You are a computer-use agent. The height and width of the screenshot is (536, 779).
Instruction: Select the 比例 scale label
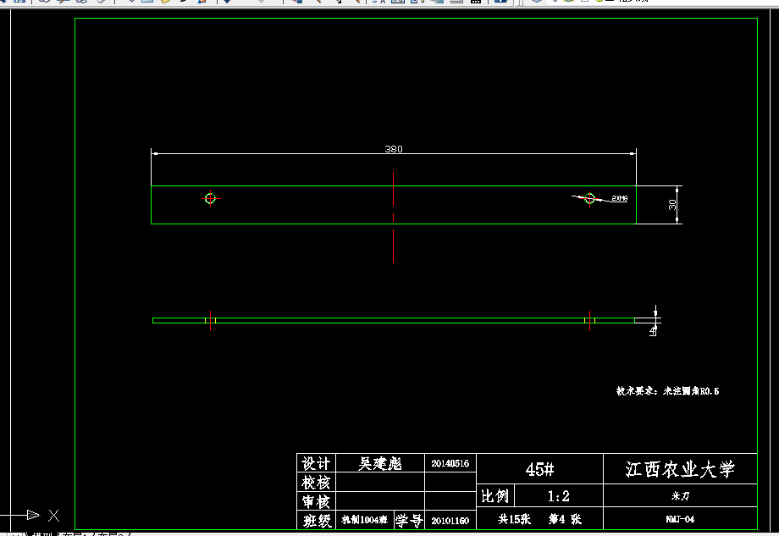494,495
